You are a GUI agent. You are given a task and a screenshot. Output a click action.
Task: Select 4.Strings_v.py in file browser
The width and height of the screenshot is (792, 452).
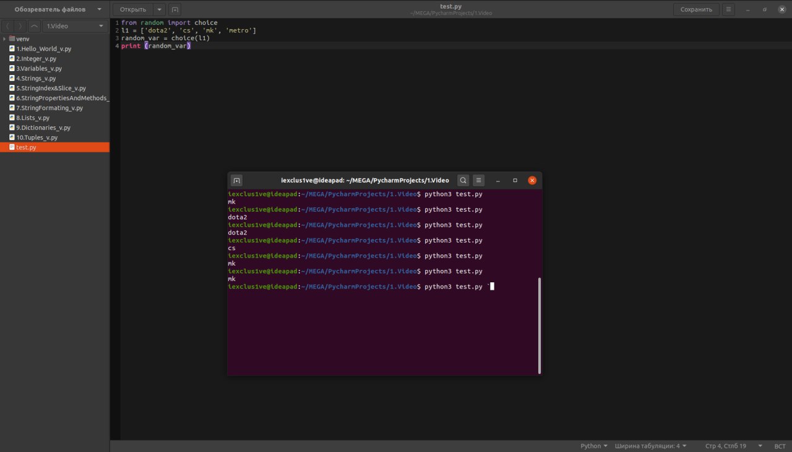pyautogui.click(x=36, y=79)
